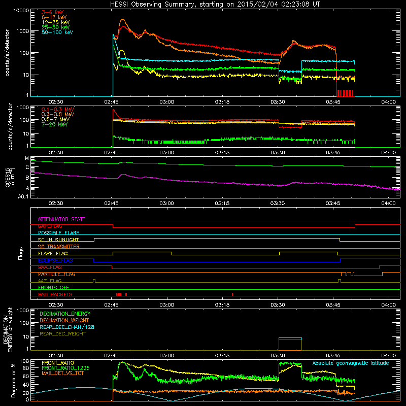The width and height of the screenshot is (406, 406).
Task: Click the REAR_DEC_WEIGHT legend label
Action: [x=62, y=334]
